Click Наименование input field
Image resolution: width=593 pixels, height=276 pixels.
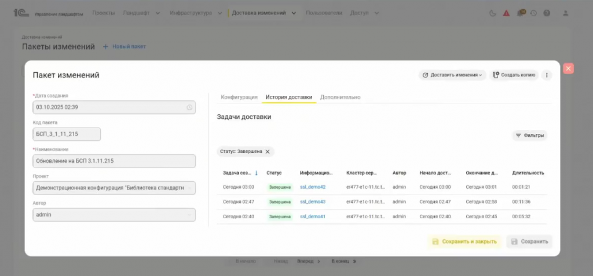[x=114, y=161]
